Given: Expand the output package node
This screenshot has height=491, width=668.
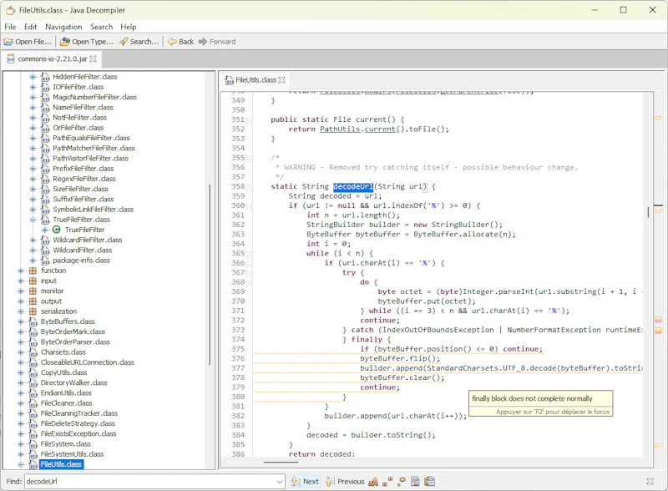Looking at the screenshot, I should point(20,301).
